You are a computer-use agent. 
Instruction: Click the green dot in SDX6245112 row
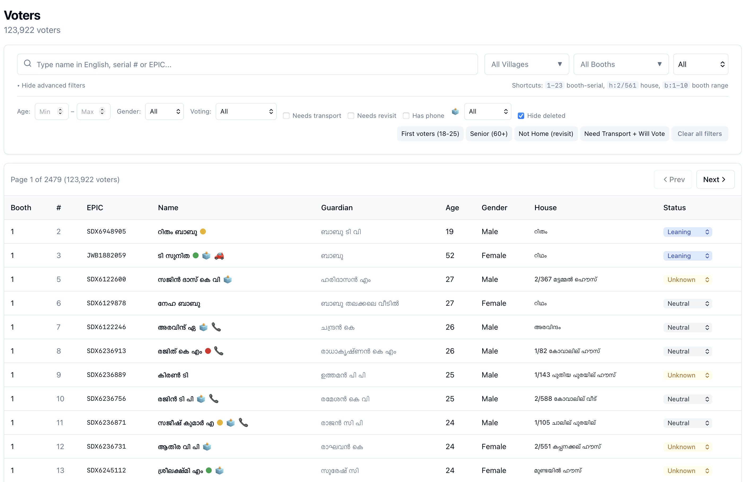coord(209,470)
